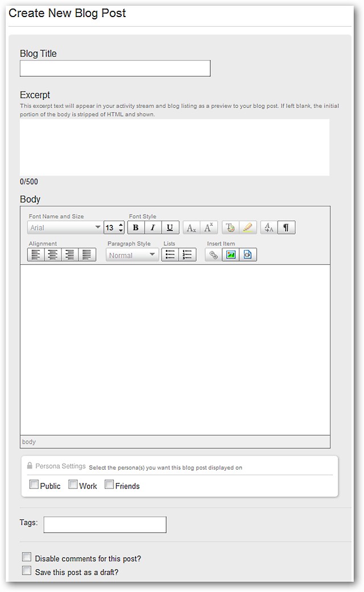Click the 0/500 character counter

(29, 182)
